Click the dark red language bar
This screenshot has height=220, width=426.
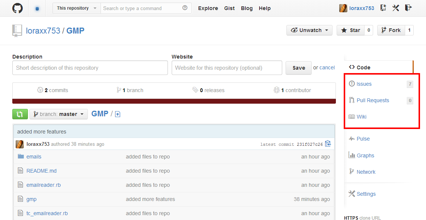pyautogui.click(x=174, y=101)
